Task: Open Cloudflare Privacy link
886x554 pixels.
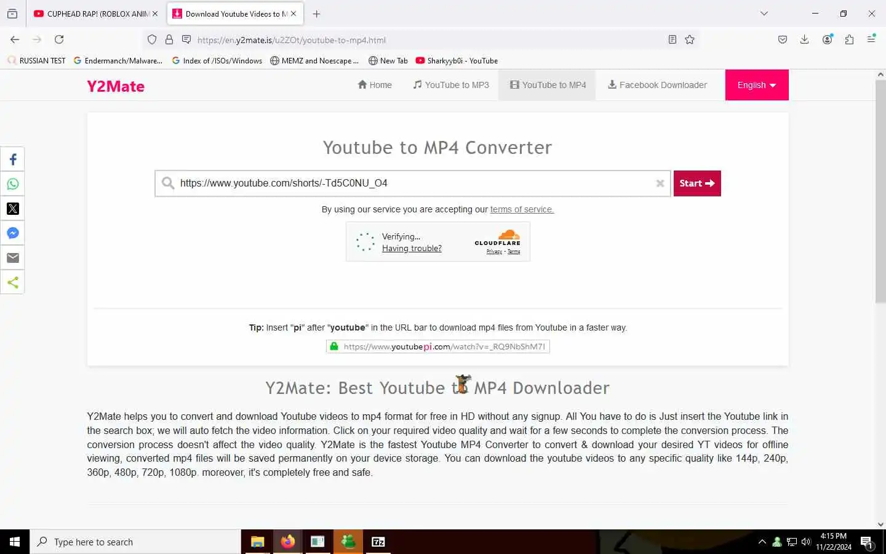Action: 494,251
